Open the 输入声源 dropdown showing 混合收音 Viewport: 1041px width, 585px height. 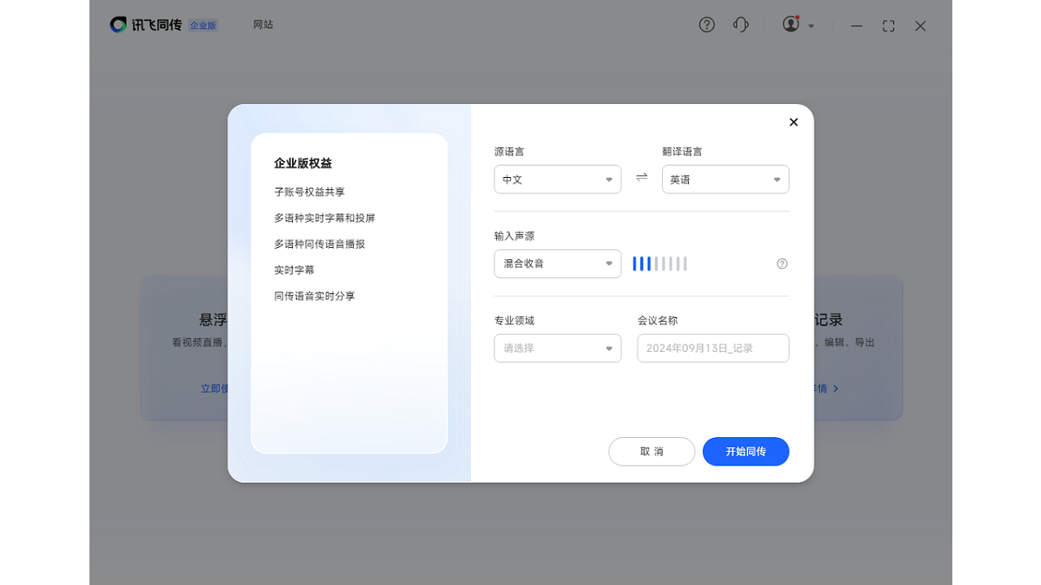(x=557, y=263)
